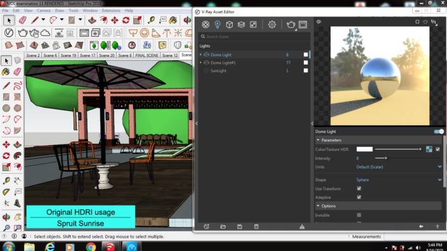
Task: Start render with teapot icon
Action: [x=291, y=25]
